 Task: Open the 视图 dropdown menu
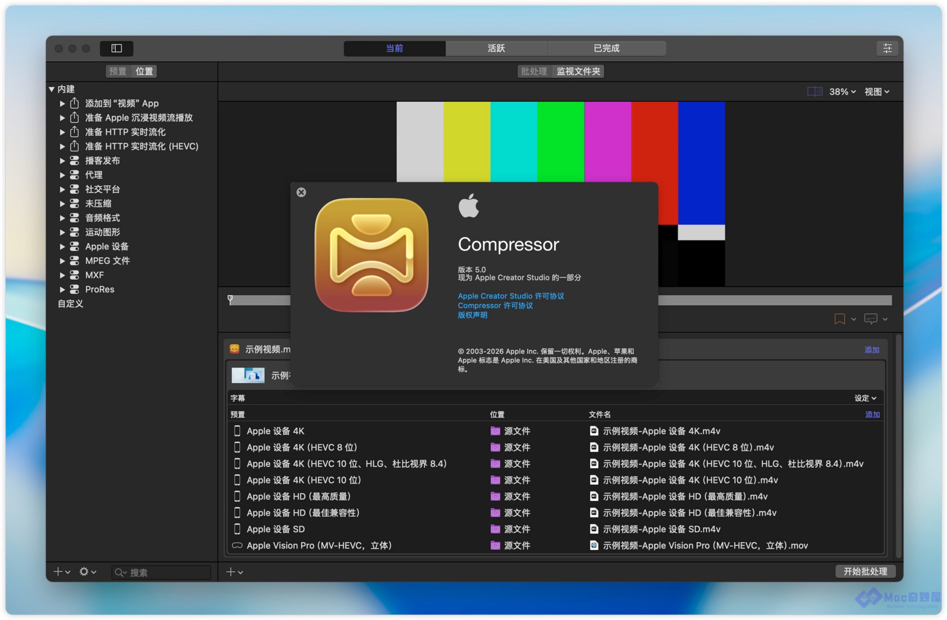point(877,91)
